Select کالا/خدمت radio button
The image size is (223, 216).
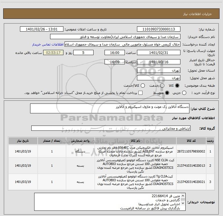coord(143,86)
